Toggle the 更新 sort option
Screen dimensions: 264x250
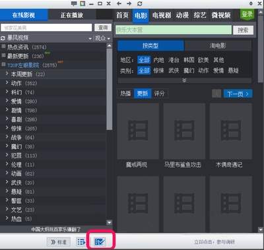(x=143, y=94)
